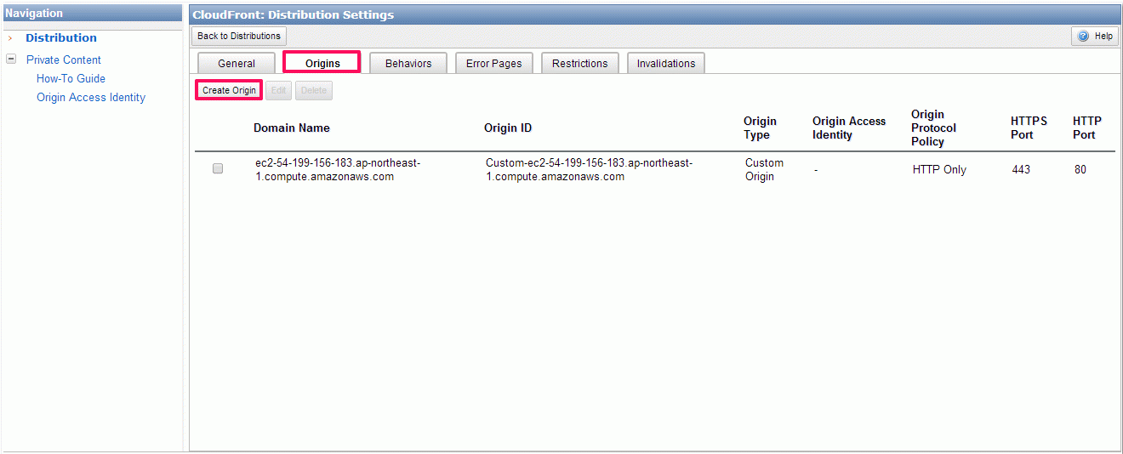
Task: Select the ec2-54-199-156-183 origin checkbox
Action: tap(218, 169)
